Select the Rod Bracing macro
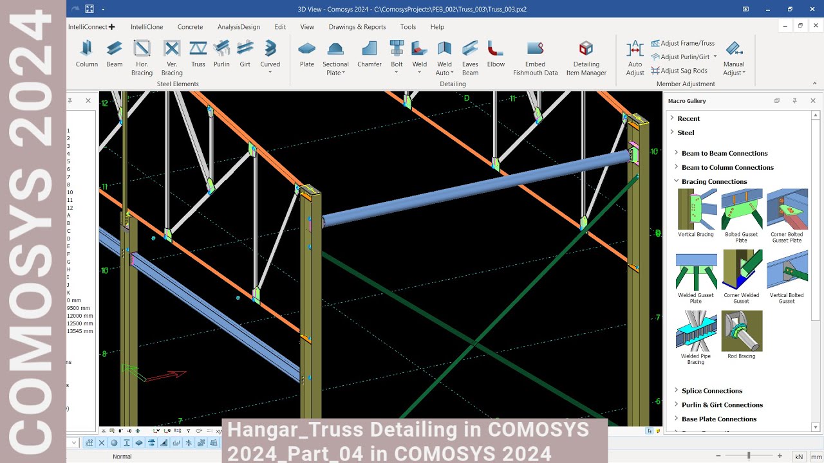824x463 pixels. pos(742,335)
